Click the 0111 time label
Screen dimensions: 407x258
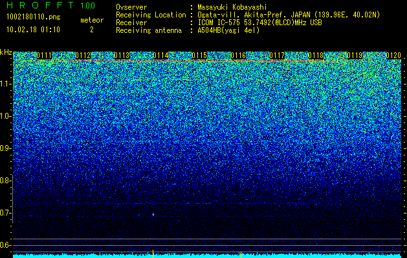(44, 55)
